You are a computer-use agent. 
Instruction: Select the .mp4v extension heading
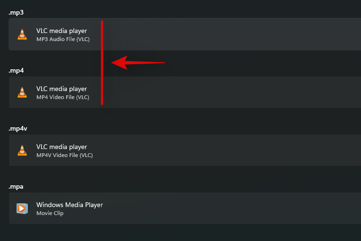[x=18, y=128]
